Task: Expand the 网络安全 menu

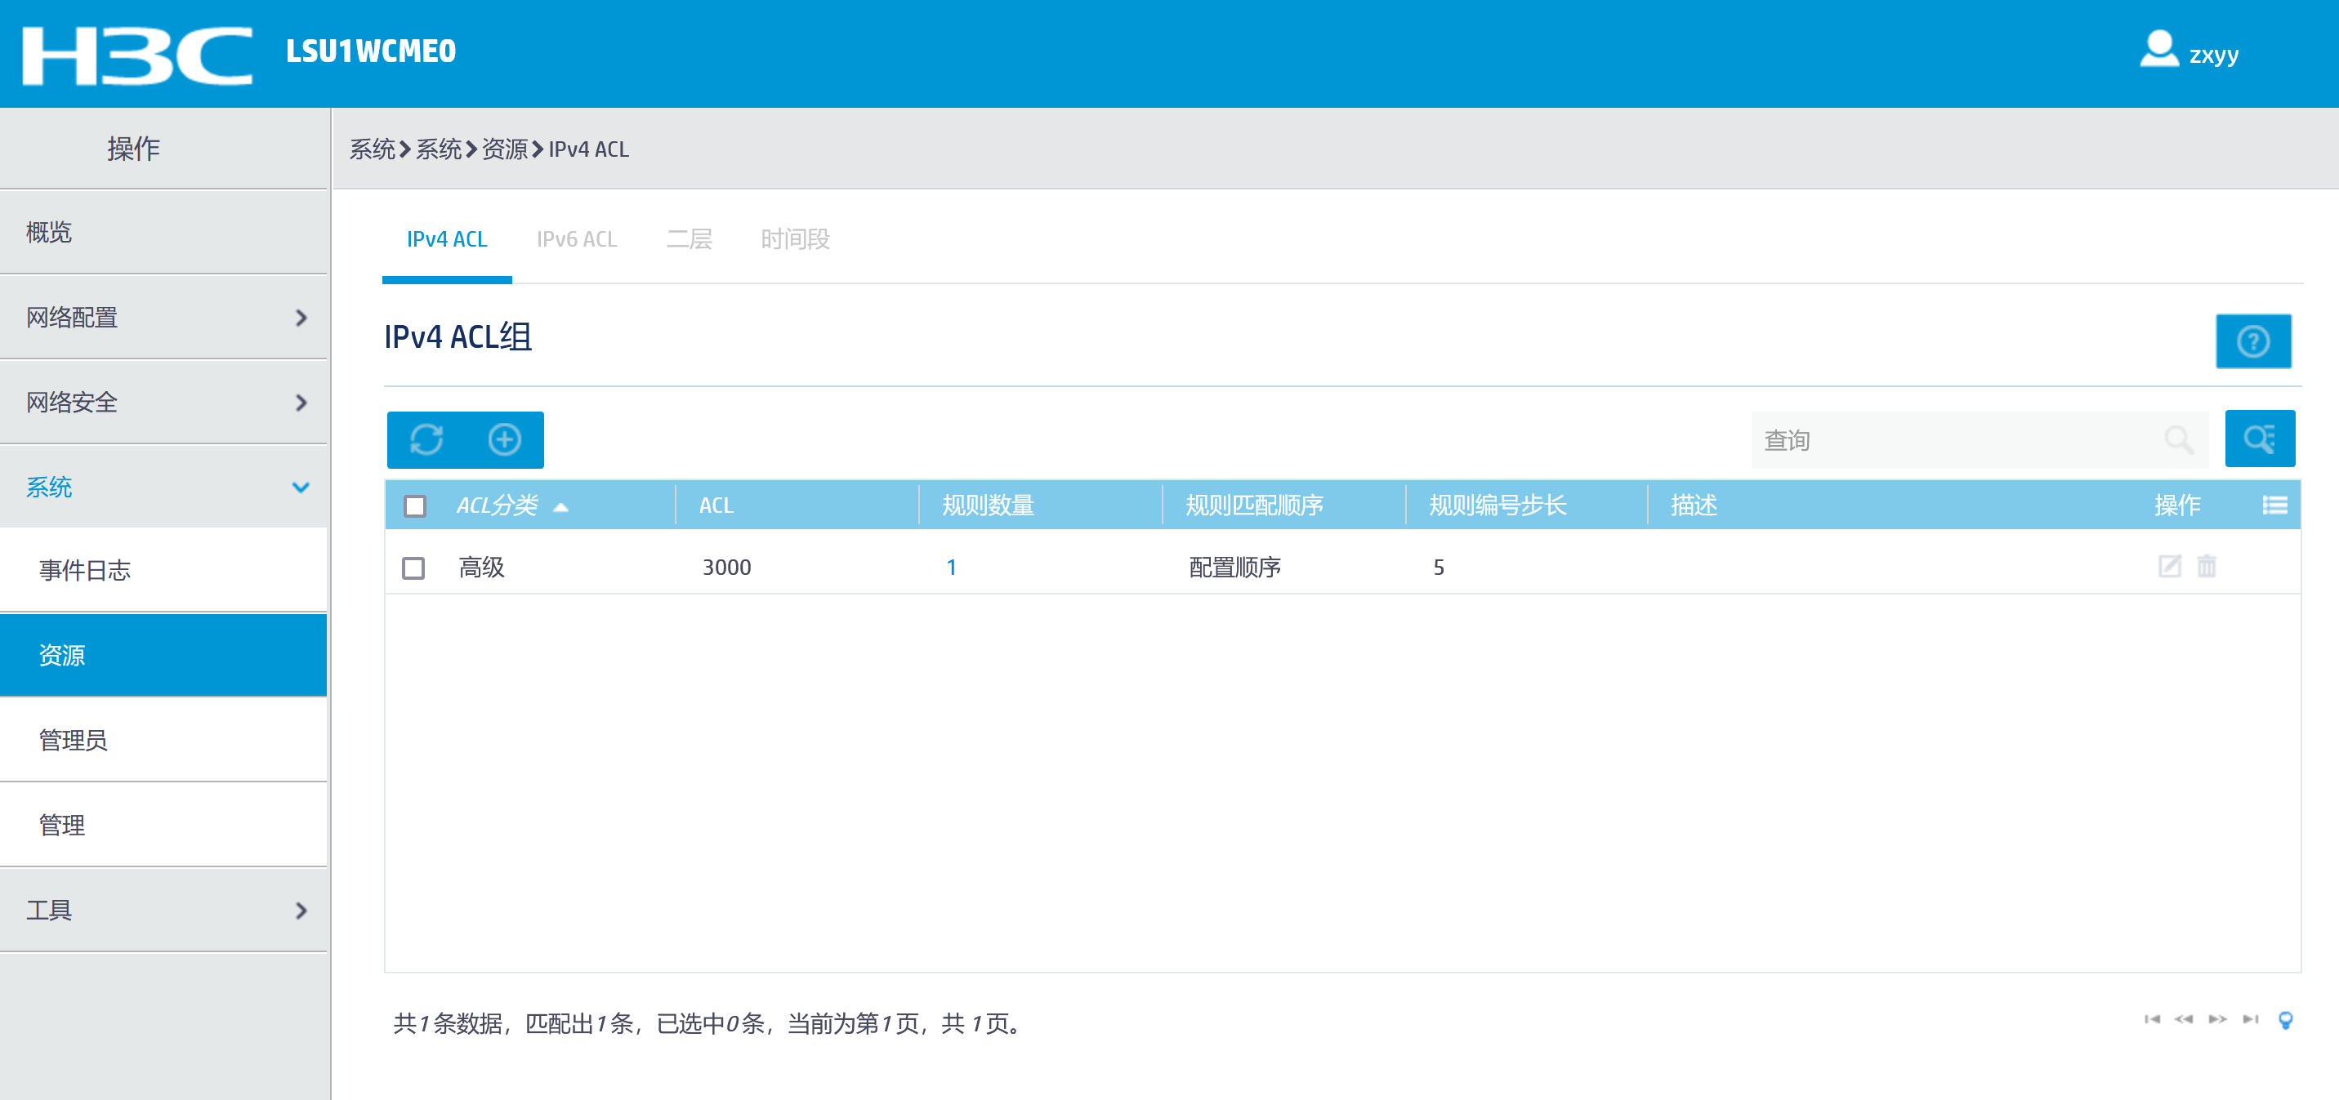Action: [x=163, y=402]
